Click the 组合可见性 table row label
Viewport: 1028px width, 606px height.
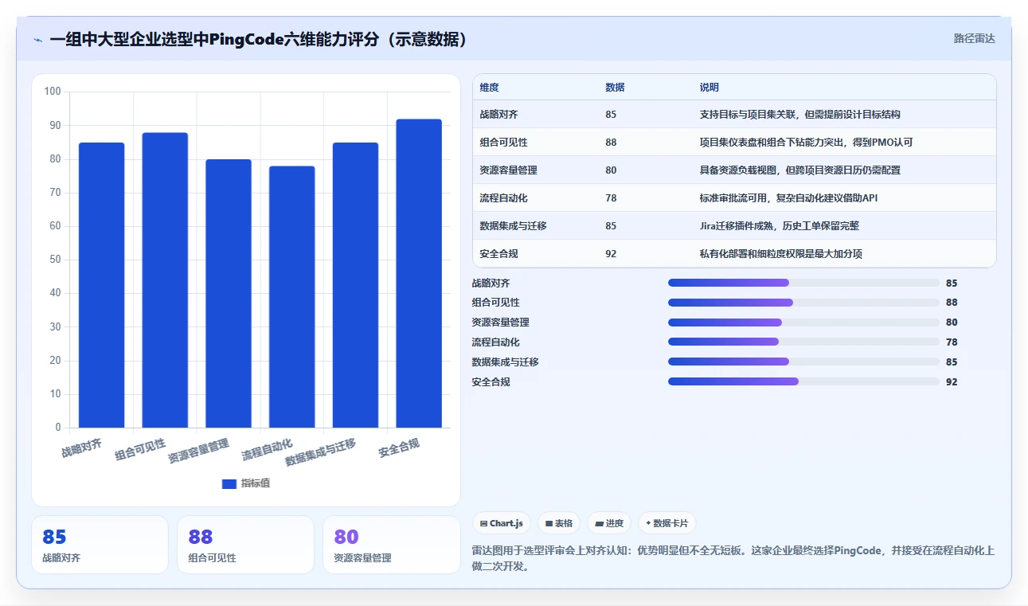(504, 143)
